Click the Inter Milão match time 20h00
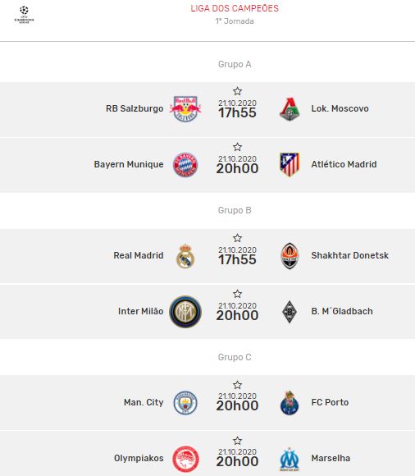Image resolution: width=415 pixels, height=476 pixels. tap(237, 315)
